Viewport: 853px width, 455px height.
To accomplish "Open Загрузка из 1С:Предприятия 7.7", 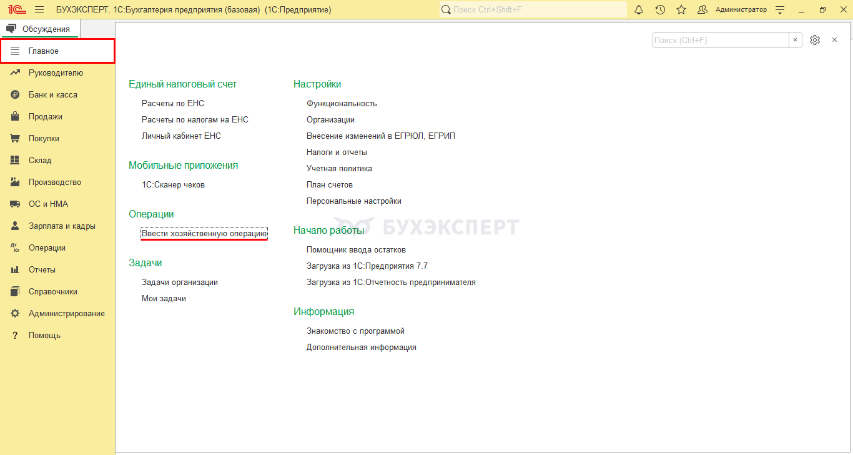I will (x=367, y=266).
